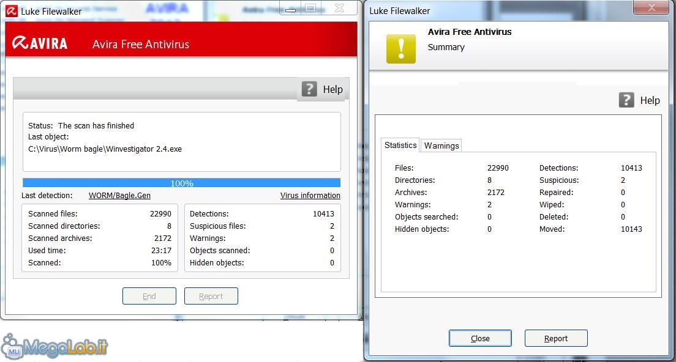Select status text 'The scan has finished'

pos(96,126)
